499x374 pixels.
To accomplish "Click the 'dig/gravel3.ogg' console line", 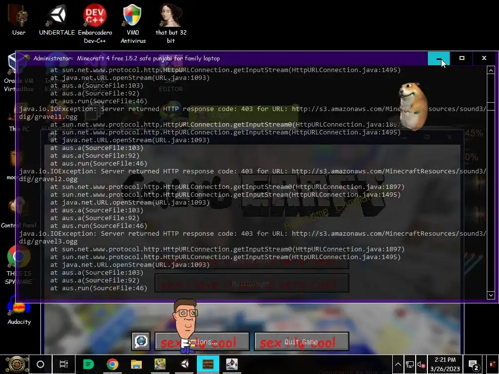I will pos(48,242).
